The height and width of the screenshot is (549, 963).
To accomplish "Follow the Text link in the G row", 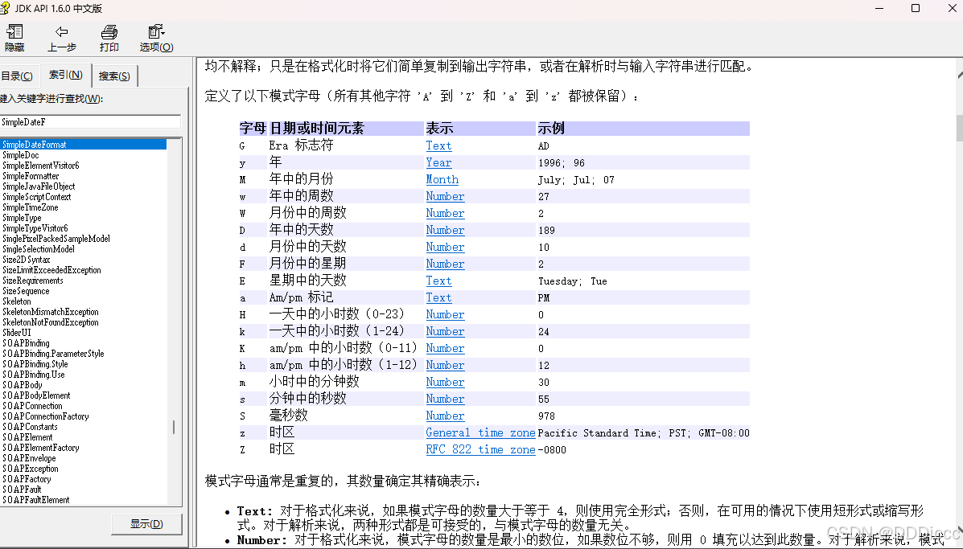I will [x=438, y=145].
